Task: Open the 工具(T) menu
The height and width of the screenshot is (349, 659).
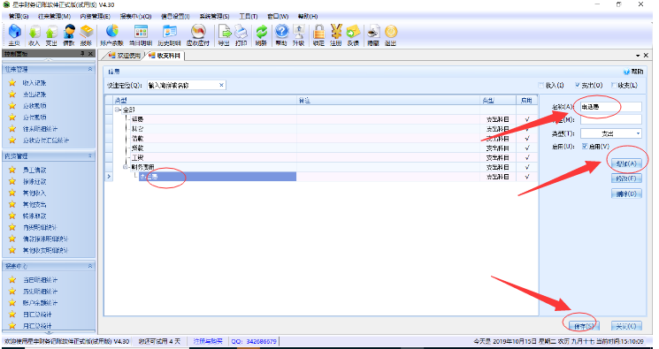Action: 249,17
